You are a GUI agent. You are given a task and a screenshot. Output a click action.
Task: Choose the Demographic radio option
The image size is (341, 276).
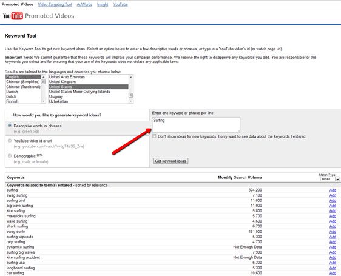pos(10,156)
